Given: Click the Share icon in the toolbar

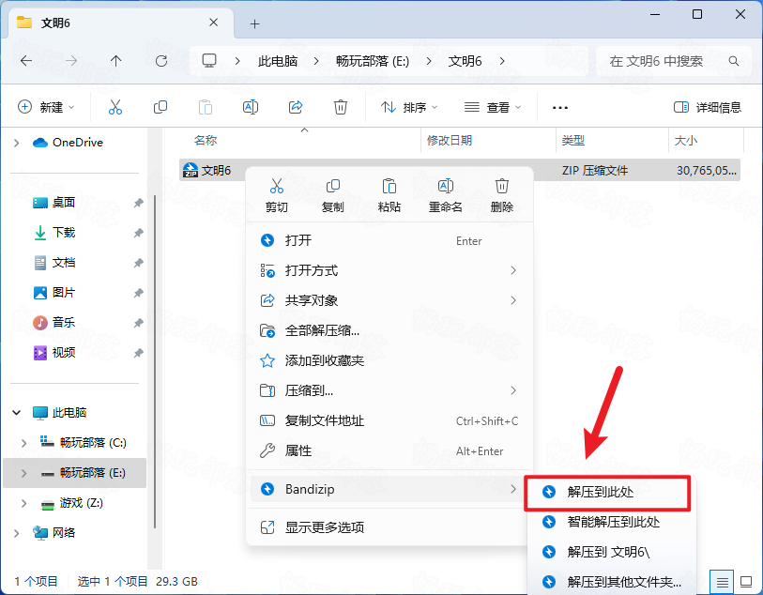Looking at the screenshot, I should click(296, 107).
